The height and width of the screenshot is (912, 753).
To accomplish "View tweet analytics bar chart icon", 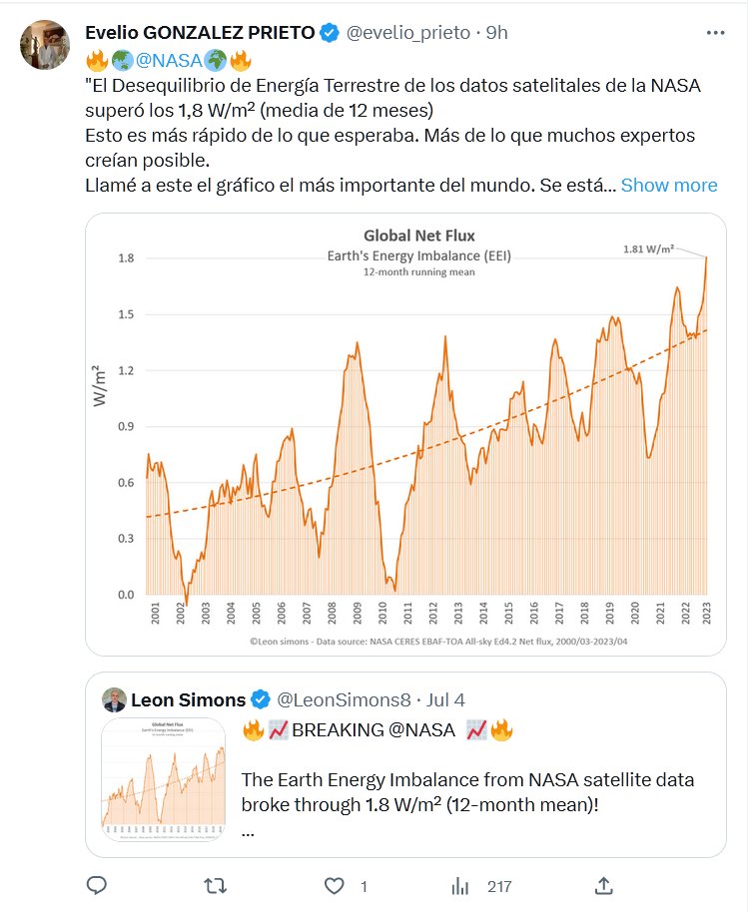I will click(460, 885).
